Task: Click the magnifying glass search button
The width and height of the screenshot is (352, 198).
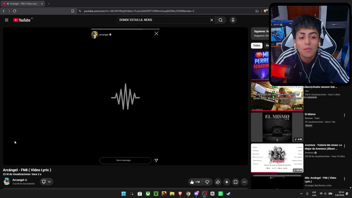Action: (x=221, y=20)
